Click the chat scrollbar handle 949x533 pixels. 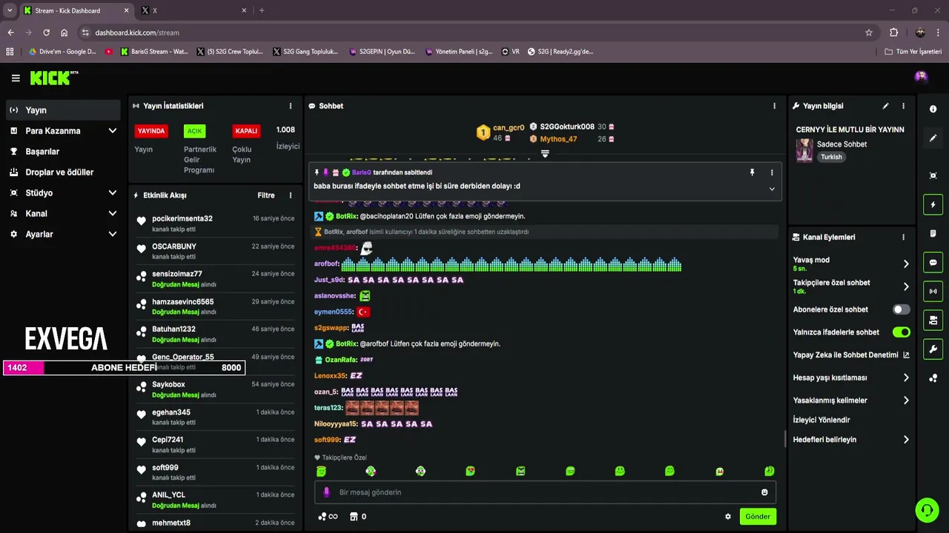785,440
